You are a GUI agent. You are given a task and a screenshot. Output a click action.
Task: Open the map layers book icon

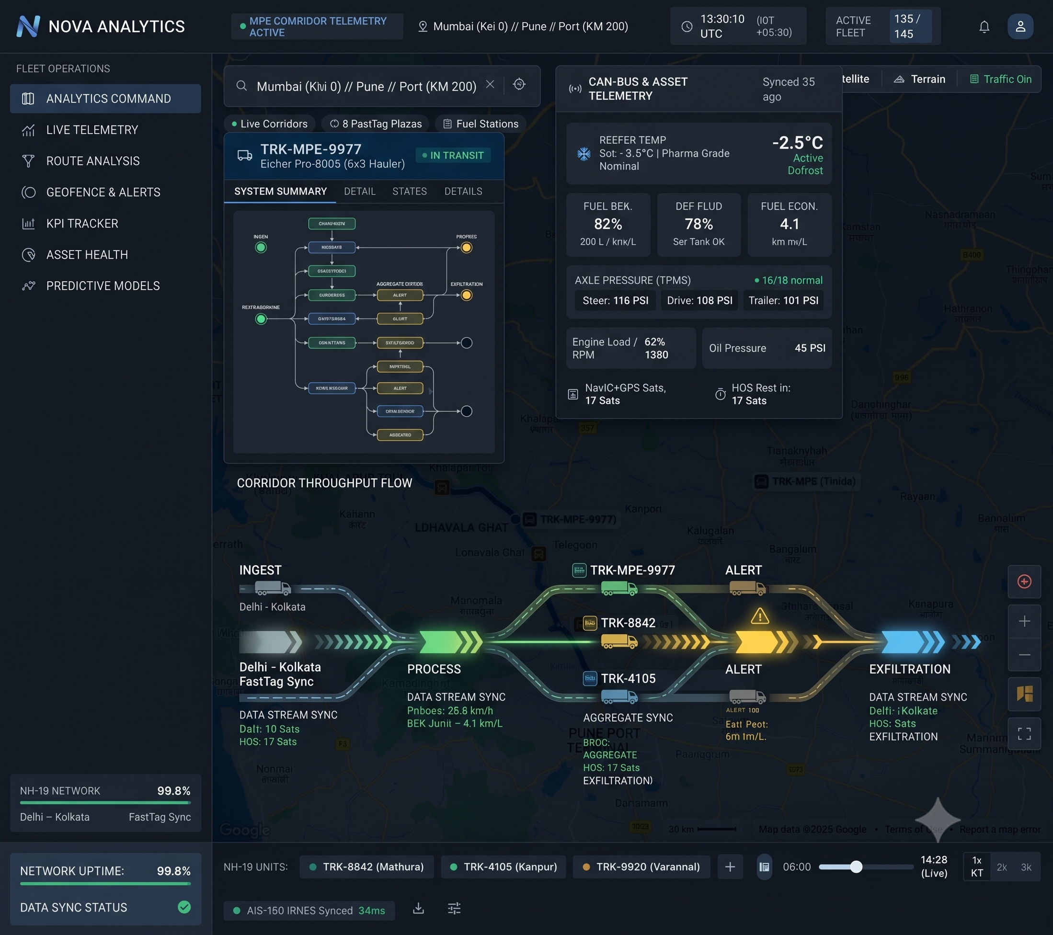1024,694
